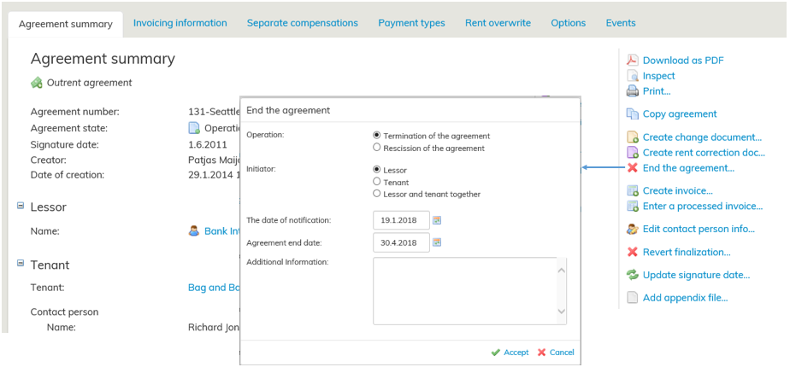Screen dimensions: 790x373
Task: Click the Update signature date refresh icon
Action: point(633,275)
